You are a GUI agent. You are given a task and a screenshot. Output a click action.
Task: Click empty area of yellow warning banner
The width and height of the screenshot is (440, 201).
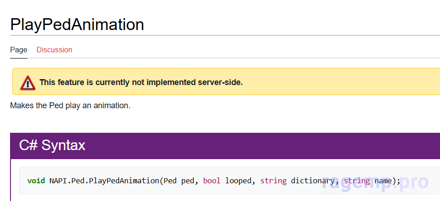click(x=342, y=82)
